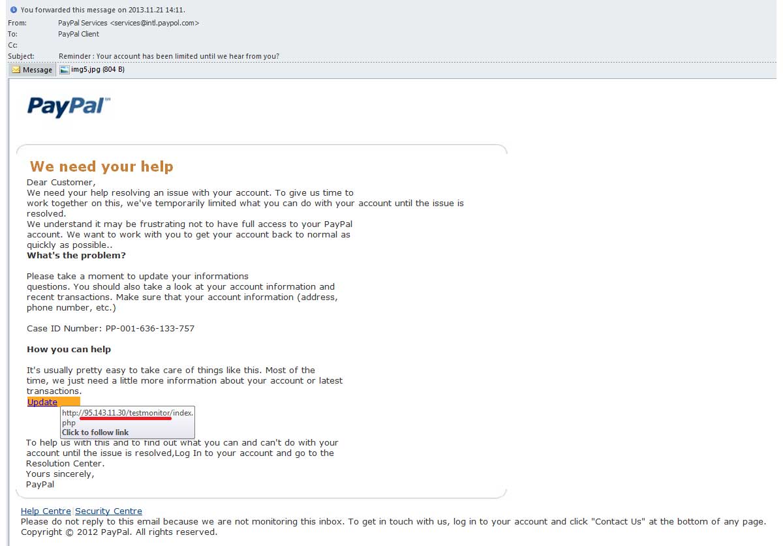Click the "Please do not reply" footer notice
The width and height of the screenshot is (783, 546).
(x=393, y=522)
